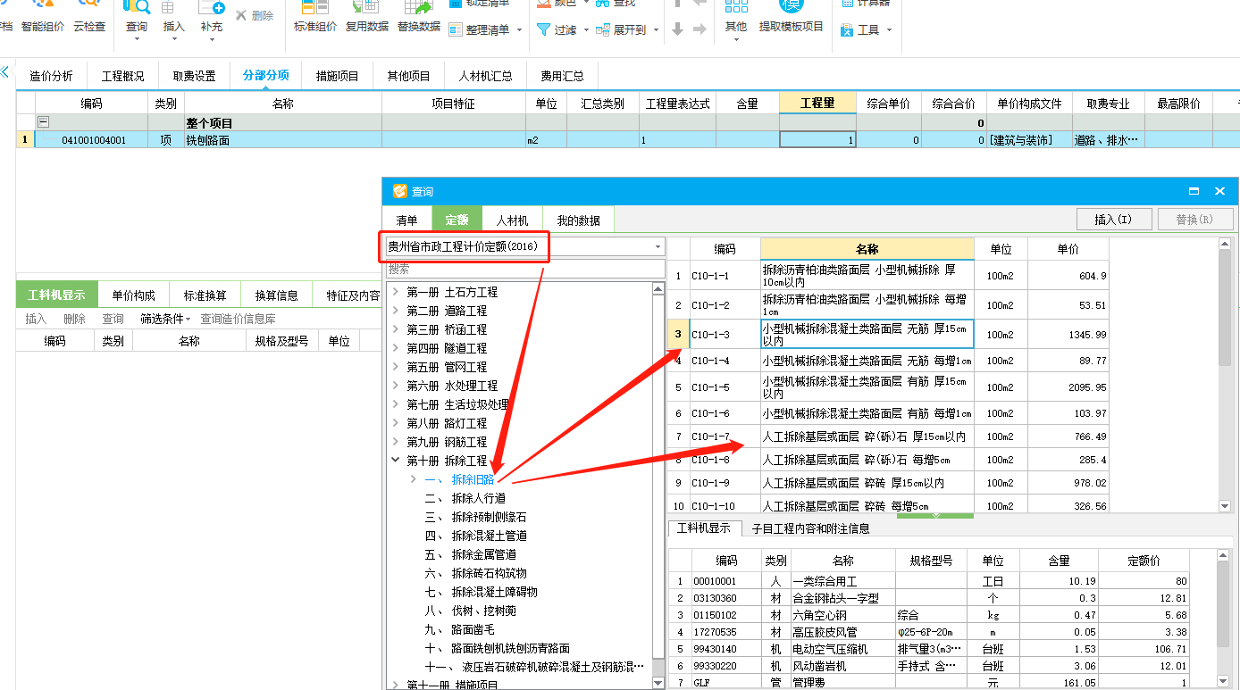
Task: Open the 单价构成 lower panel tab
Action: (133, 295)
